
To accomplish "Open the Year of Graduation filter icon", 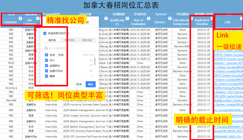I will (x=149, y=18).
